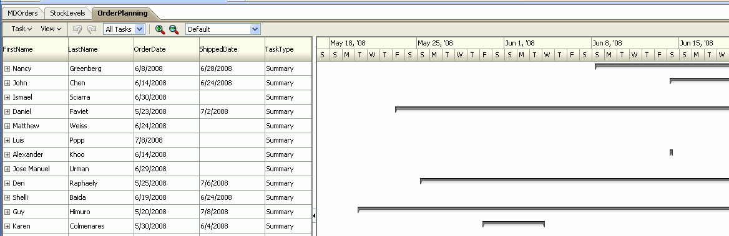Viewport: 729px width, 236px height.
Task: Switch to the StockLevels tab
Action: pyautogui.click(x=67, y=13)
